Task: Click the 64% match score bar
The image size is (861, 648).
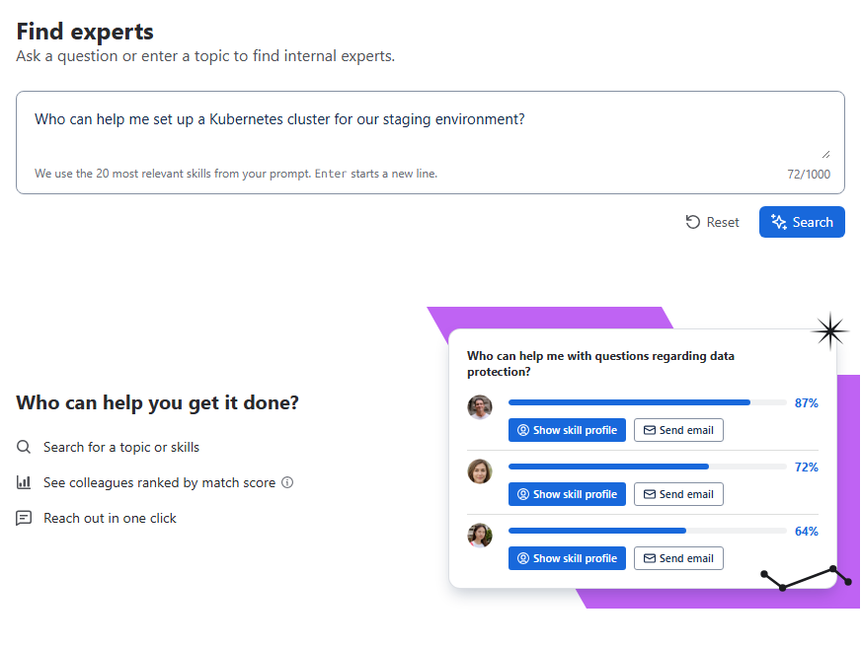Action: [648, 532]
